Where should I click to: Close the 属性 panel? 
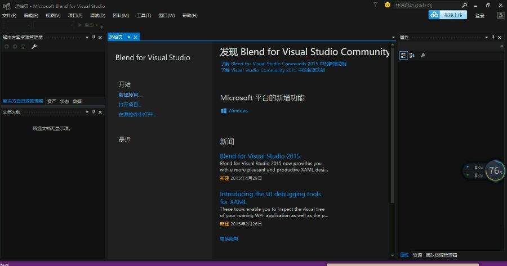(x=500, y=38)
